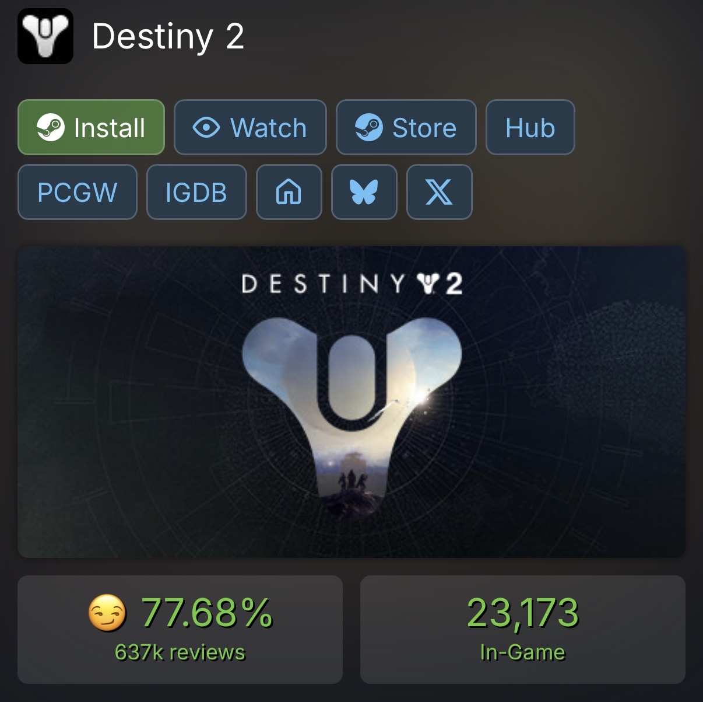This screenshot has width=703, height=702.
Task: Click the 637k reviews label
Action: 180,652
